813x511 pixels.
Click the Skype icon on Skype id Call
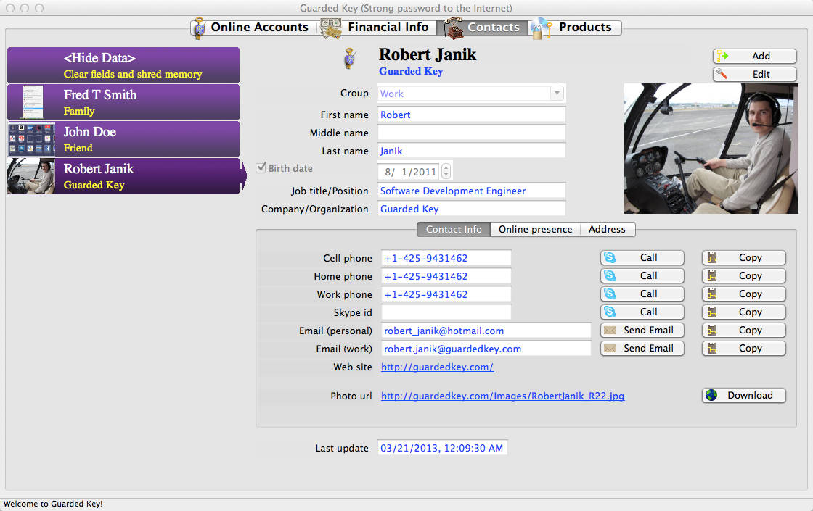coord(610,312)
